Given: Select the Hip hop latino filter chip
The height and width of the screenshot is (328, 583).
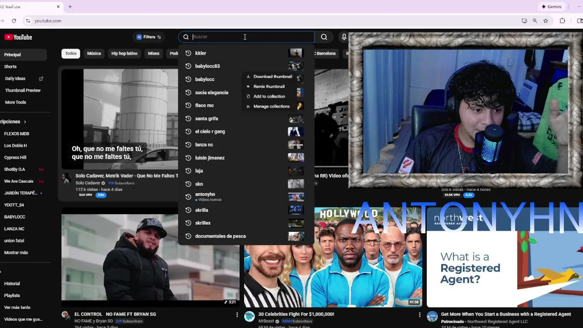Looking at the screenshot, I should (124, 53).
